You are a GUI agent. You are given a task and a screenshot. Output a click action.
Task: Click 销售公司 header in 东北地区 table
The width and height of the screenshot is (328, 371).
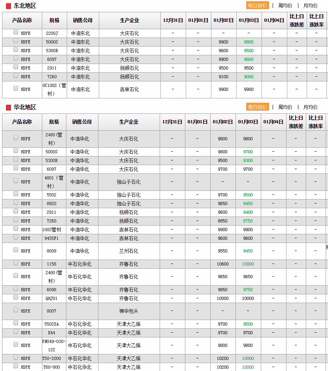(x=83, y=21)
